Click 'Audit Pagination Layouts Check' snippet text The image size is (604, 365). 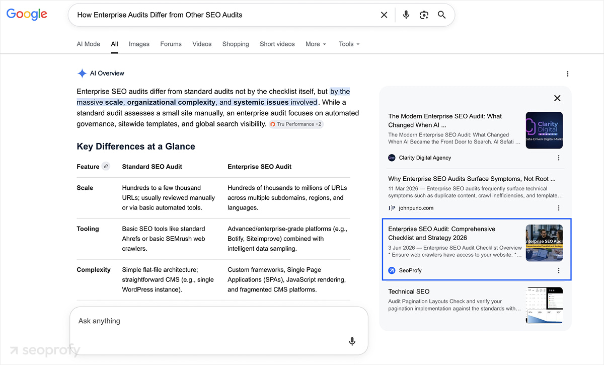[455, 305]
